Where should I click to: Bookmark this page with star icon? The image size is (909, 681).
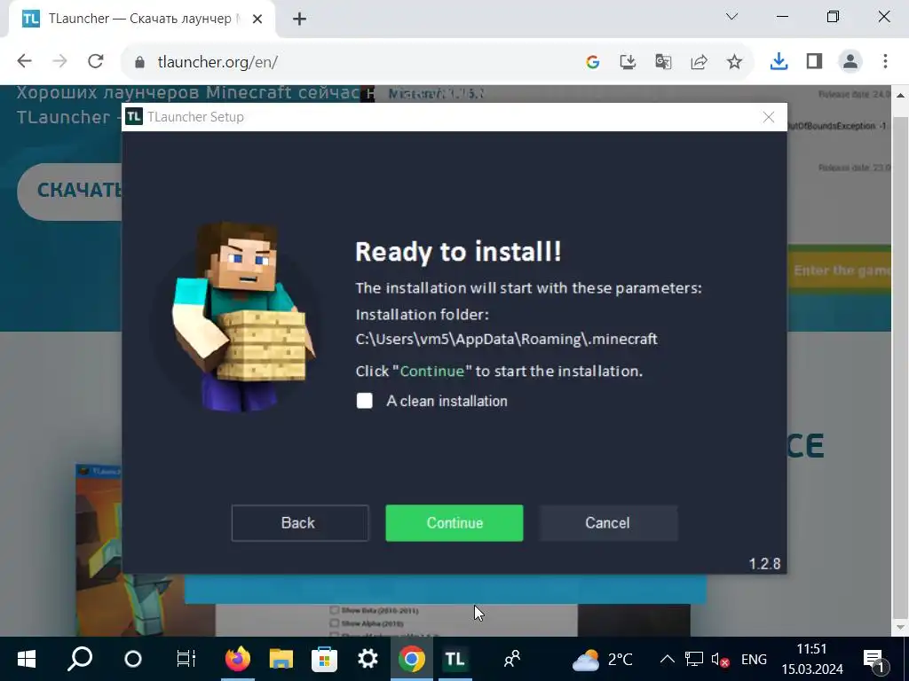[x=734, y=62]
